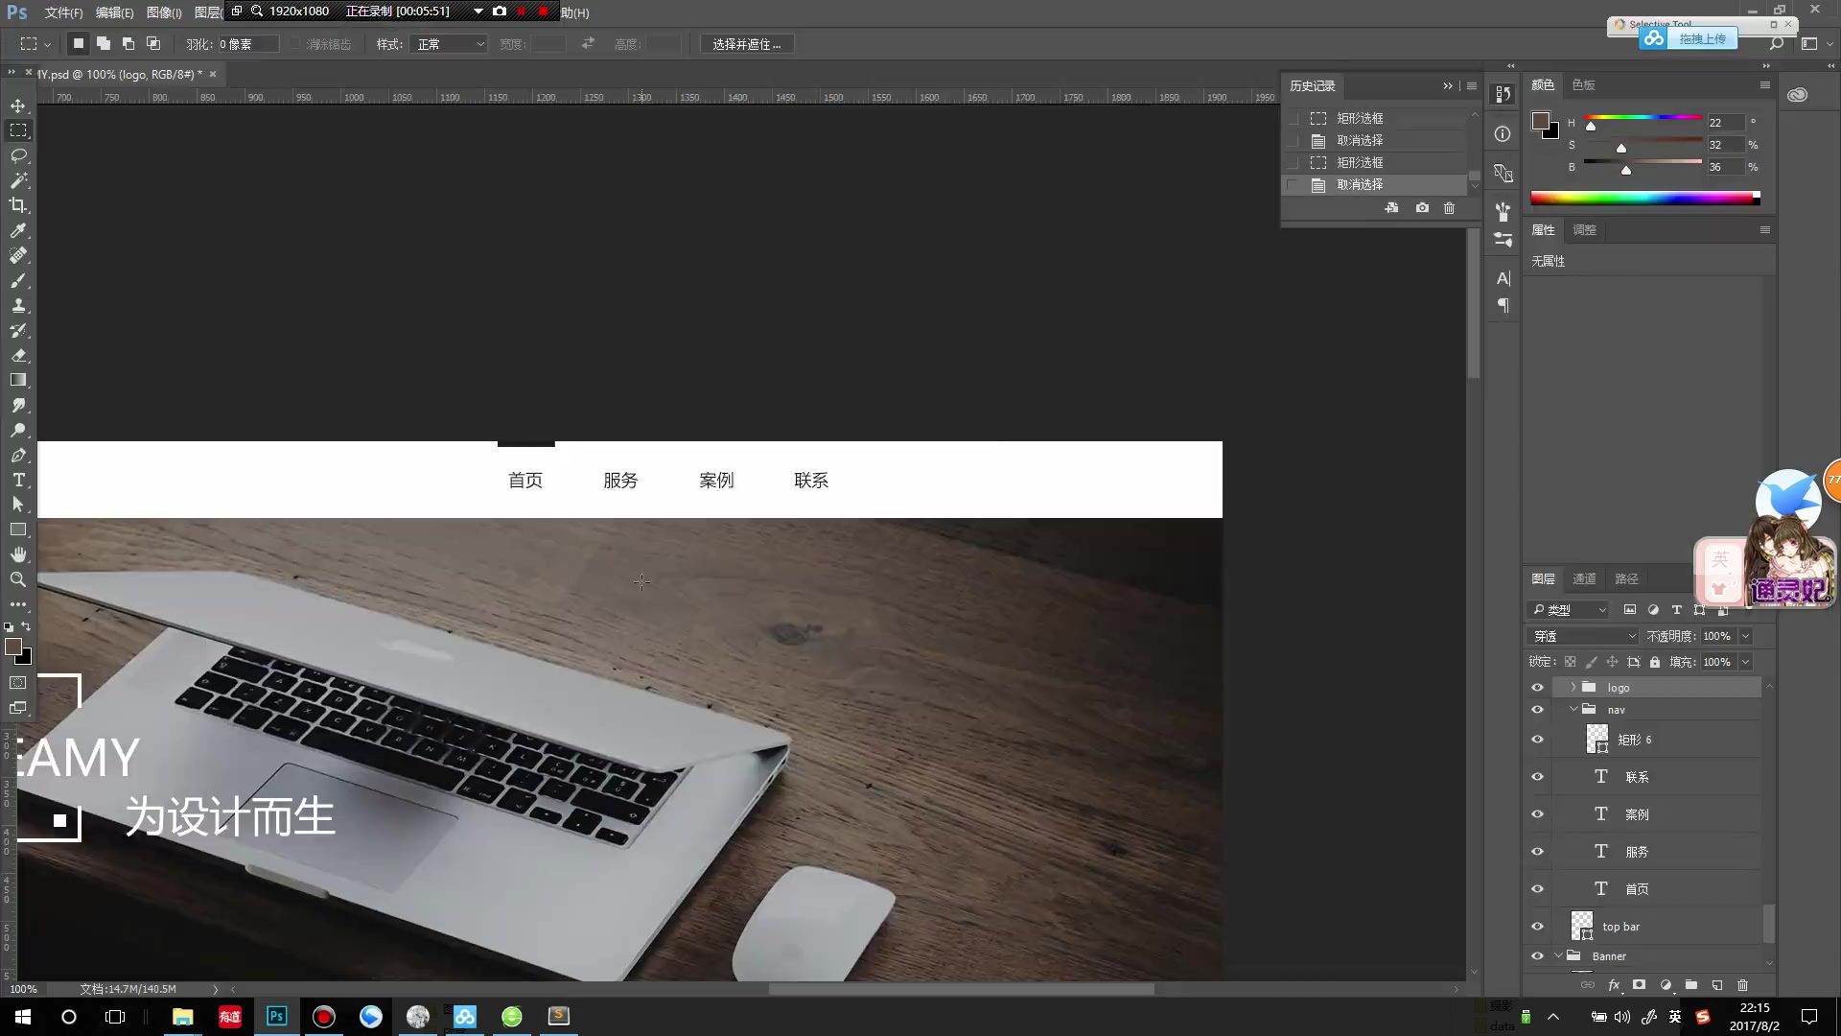Add layer mask icon
Viewport: 1841px width, 1036px height.
(x=1640, y=985)
